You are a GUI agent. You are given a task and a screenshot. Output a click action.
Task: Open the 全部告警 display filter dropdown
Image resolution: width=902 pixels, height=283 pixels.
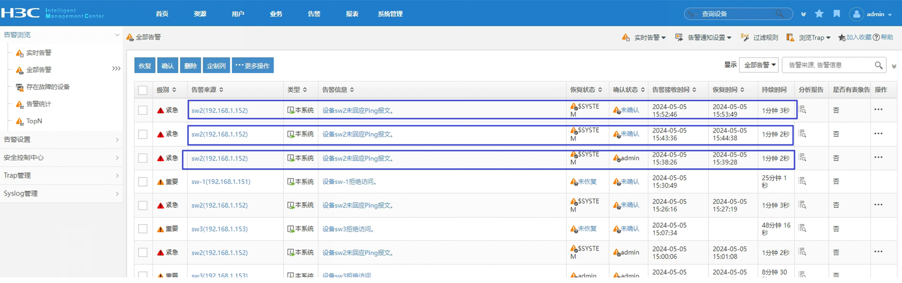pos(759,65)
